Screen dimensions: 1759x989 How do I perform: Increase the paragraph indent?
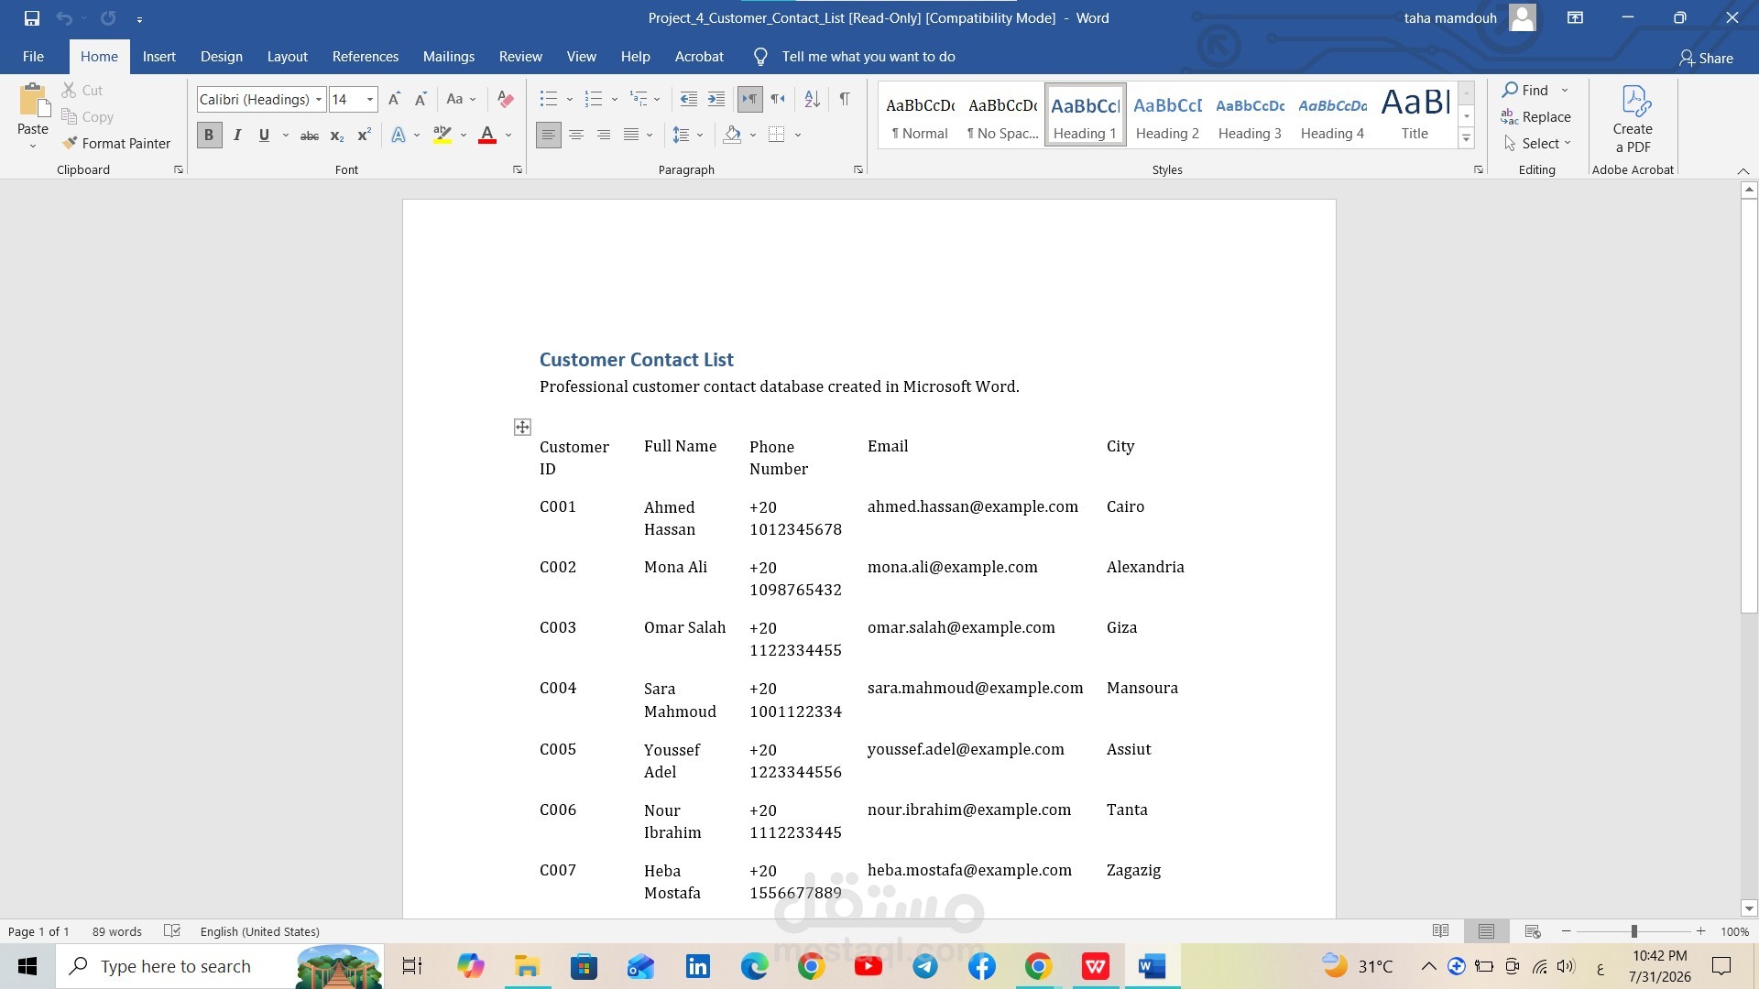pos(716,99)
